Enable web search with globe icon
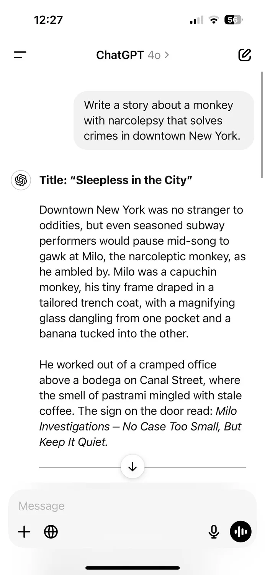 [51, 532]
